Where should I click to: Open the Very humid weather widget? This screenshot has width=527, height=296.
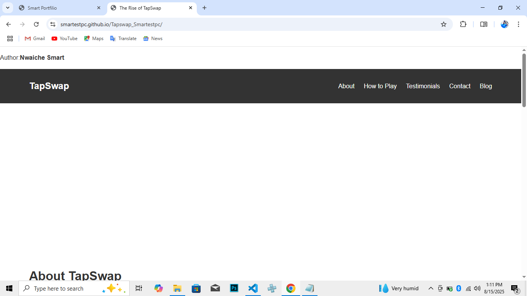pyautogui.click(x=399, y=288)
